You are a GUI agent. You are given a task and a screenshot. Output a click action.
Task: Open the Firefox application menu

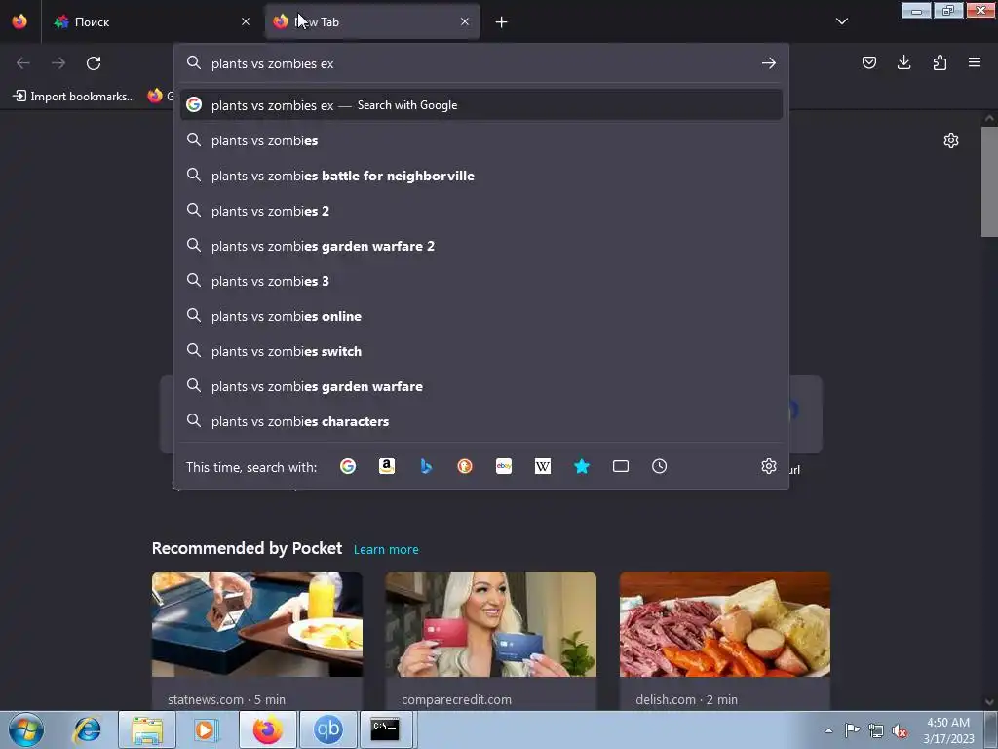coord(975,62)
